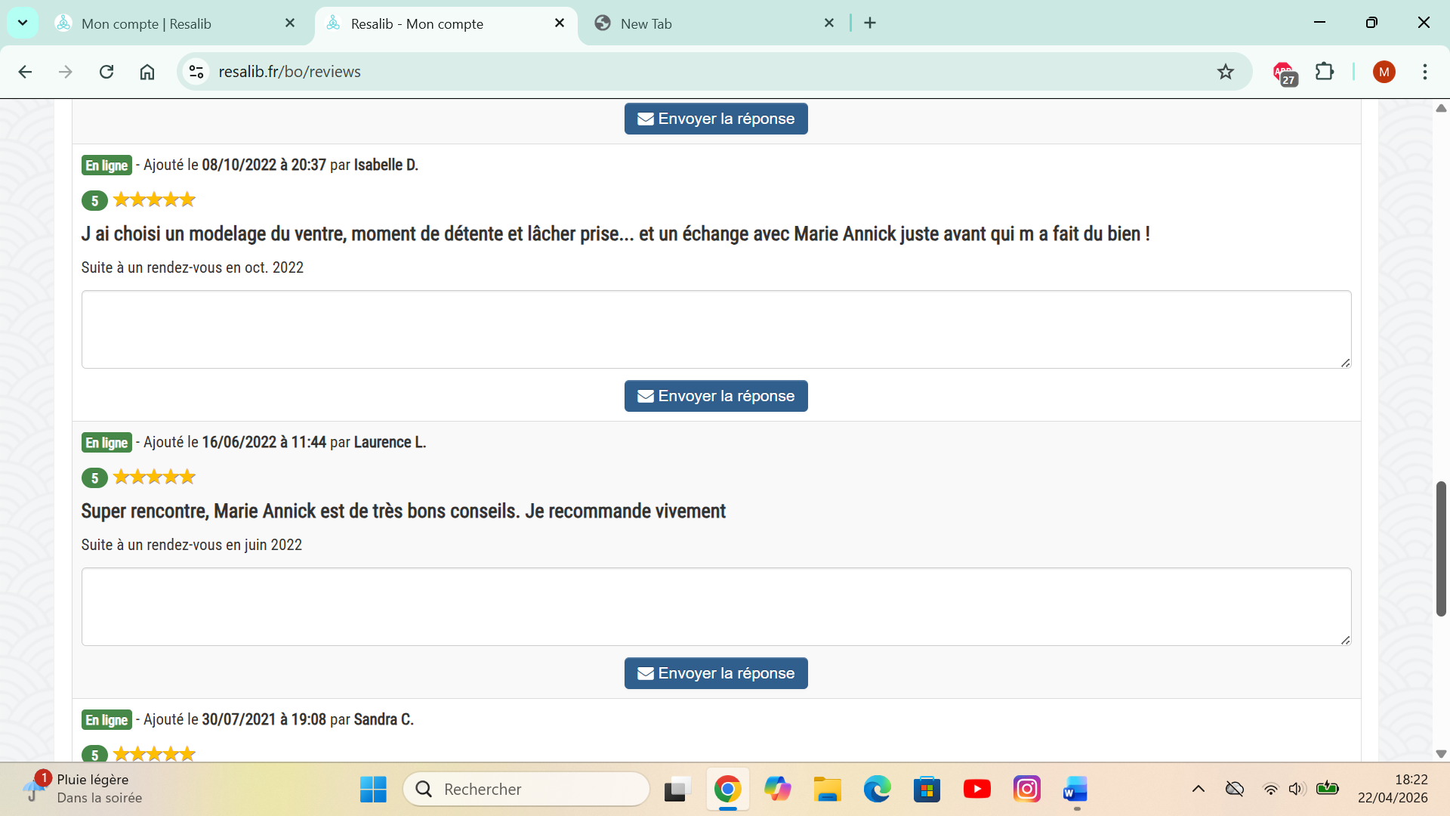Viewport: 1450px width, 816px height.
Task: Open Microsoft Word from the taskbar
Action: [1076, 790]
